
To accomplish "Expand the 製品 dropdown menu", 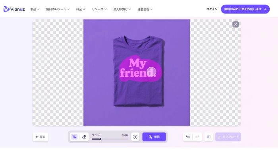I will (x=35, y=9).
